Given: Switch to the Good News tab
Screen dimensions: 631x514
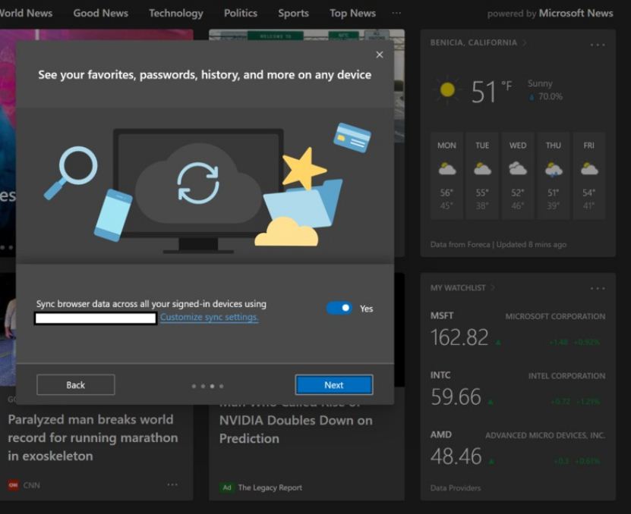Looking at the screenshot, I should tap(100, 13).
